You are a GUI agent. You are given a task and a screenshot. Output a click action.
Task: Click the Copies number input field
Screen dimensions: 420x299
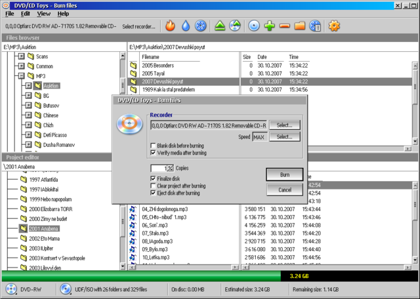click(x=159, y=168)
